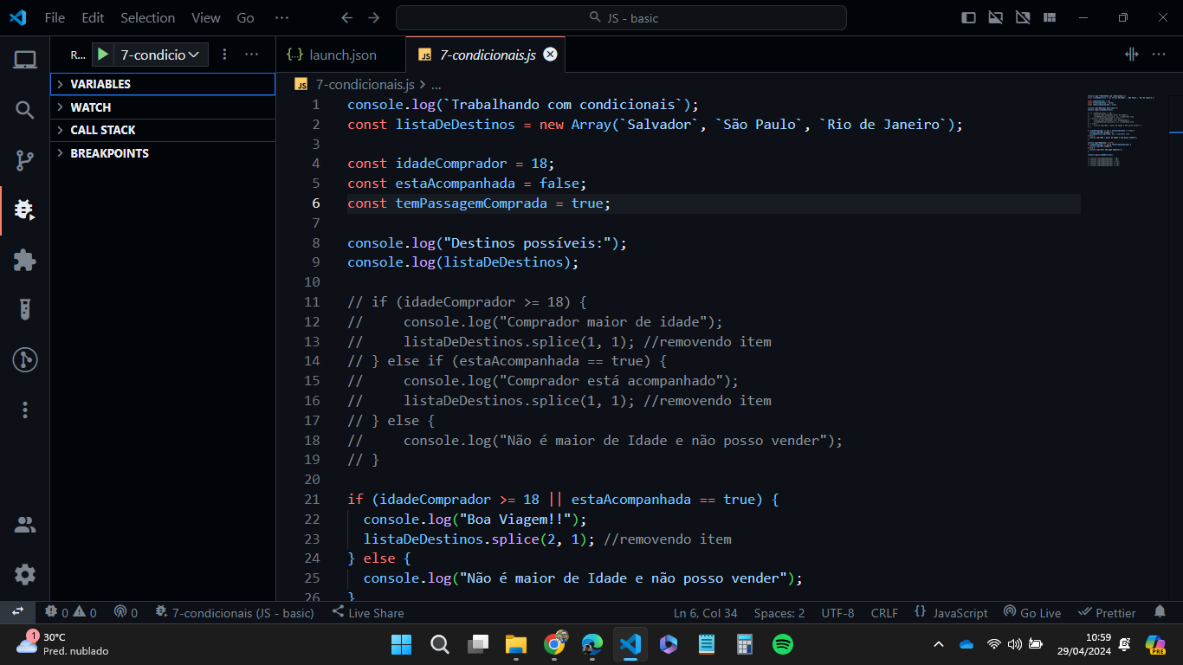Click the UTF-8 encoding indicator
This screenshot has width=1183, height=665.
point(837,612)
